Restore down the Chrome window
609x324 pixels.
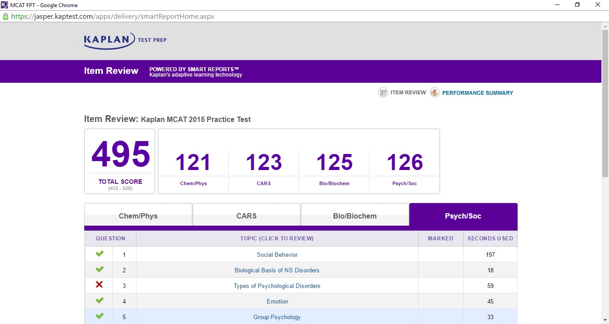tap(577, 5)
